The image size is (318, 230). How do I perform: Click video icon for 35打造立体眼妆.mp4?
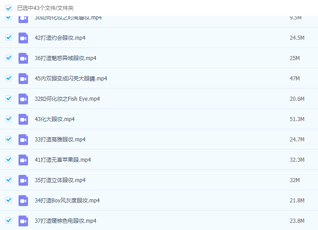(x=23, y=180)
